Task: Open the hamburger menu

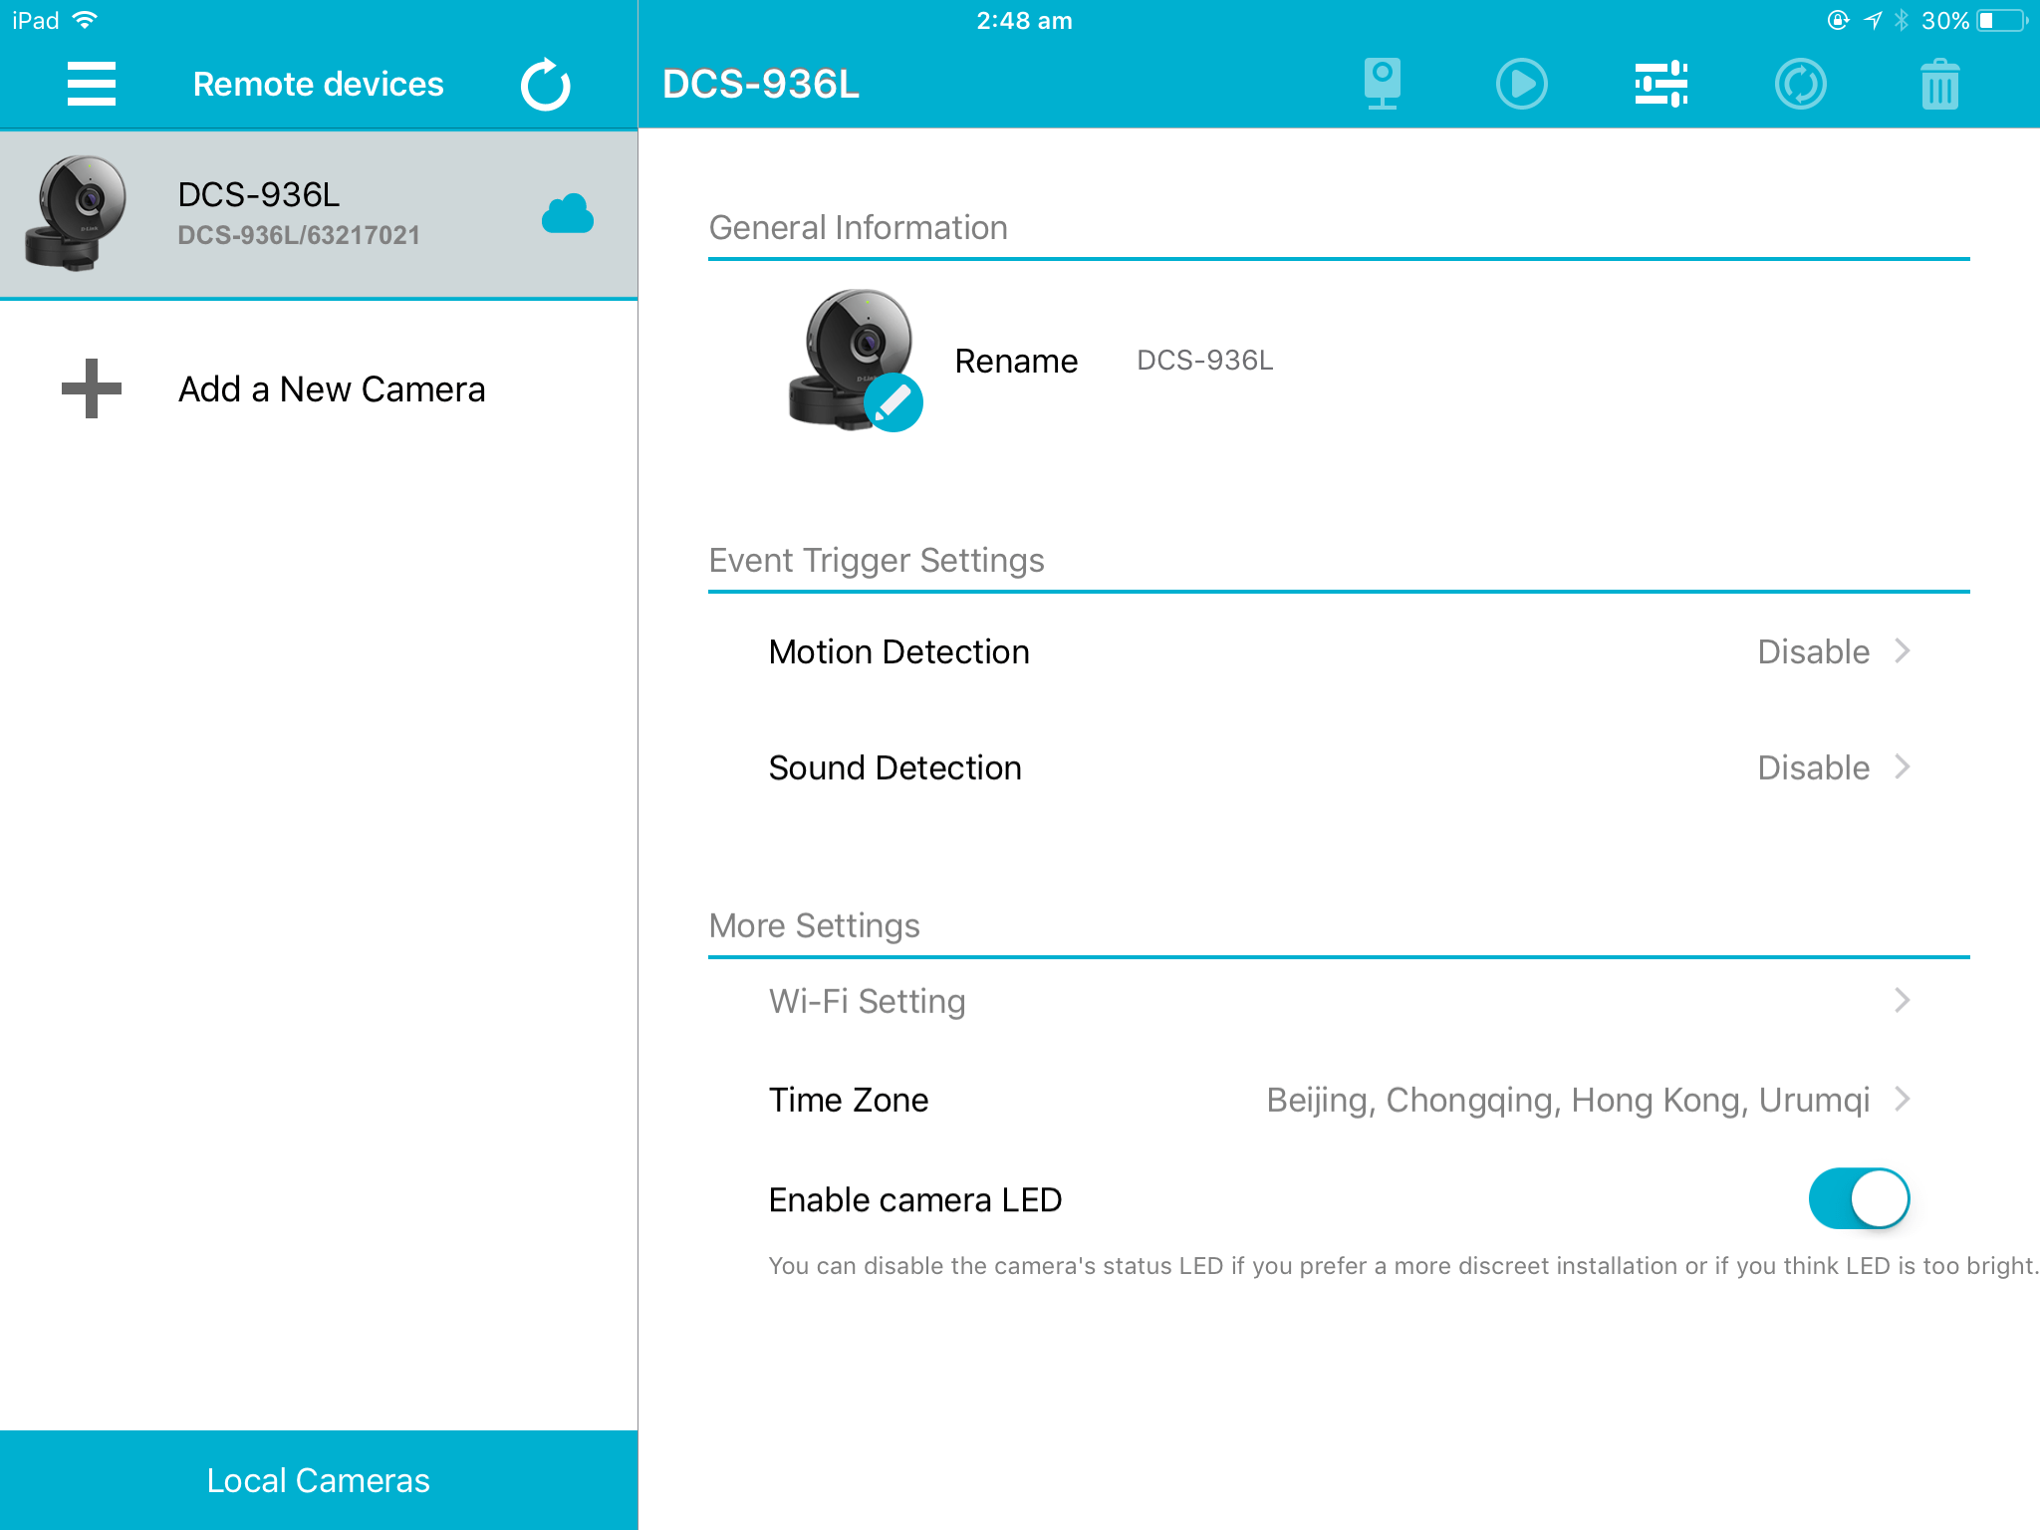Action: [x=91, y=84]
